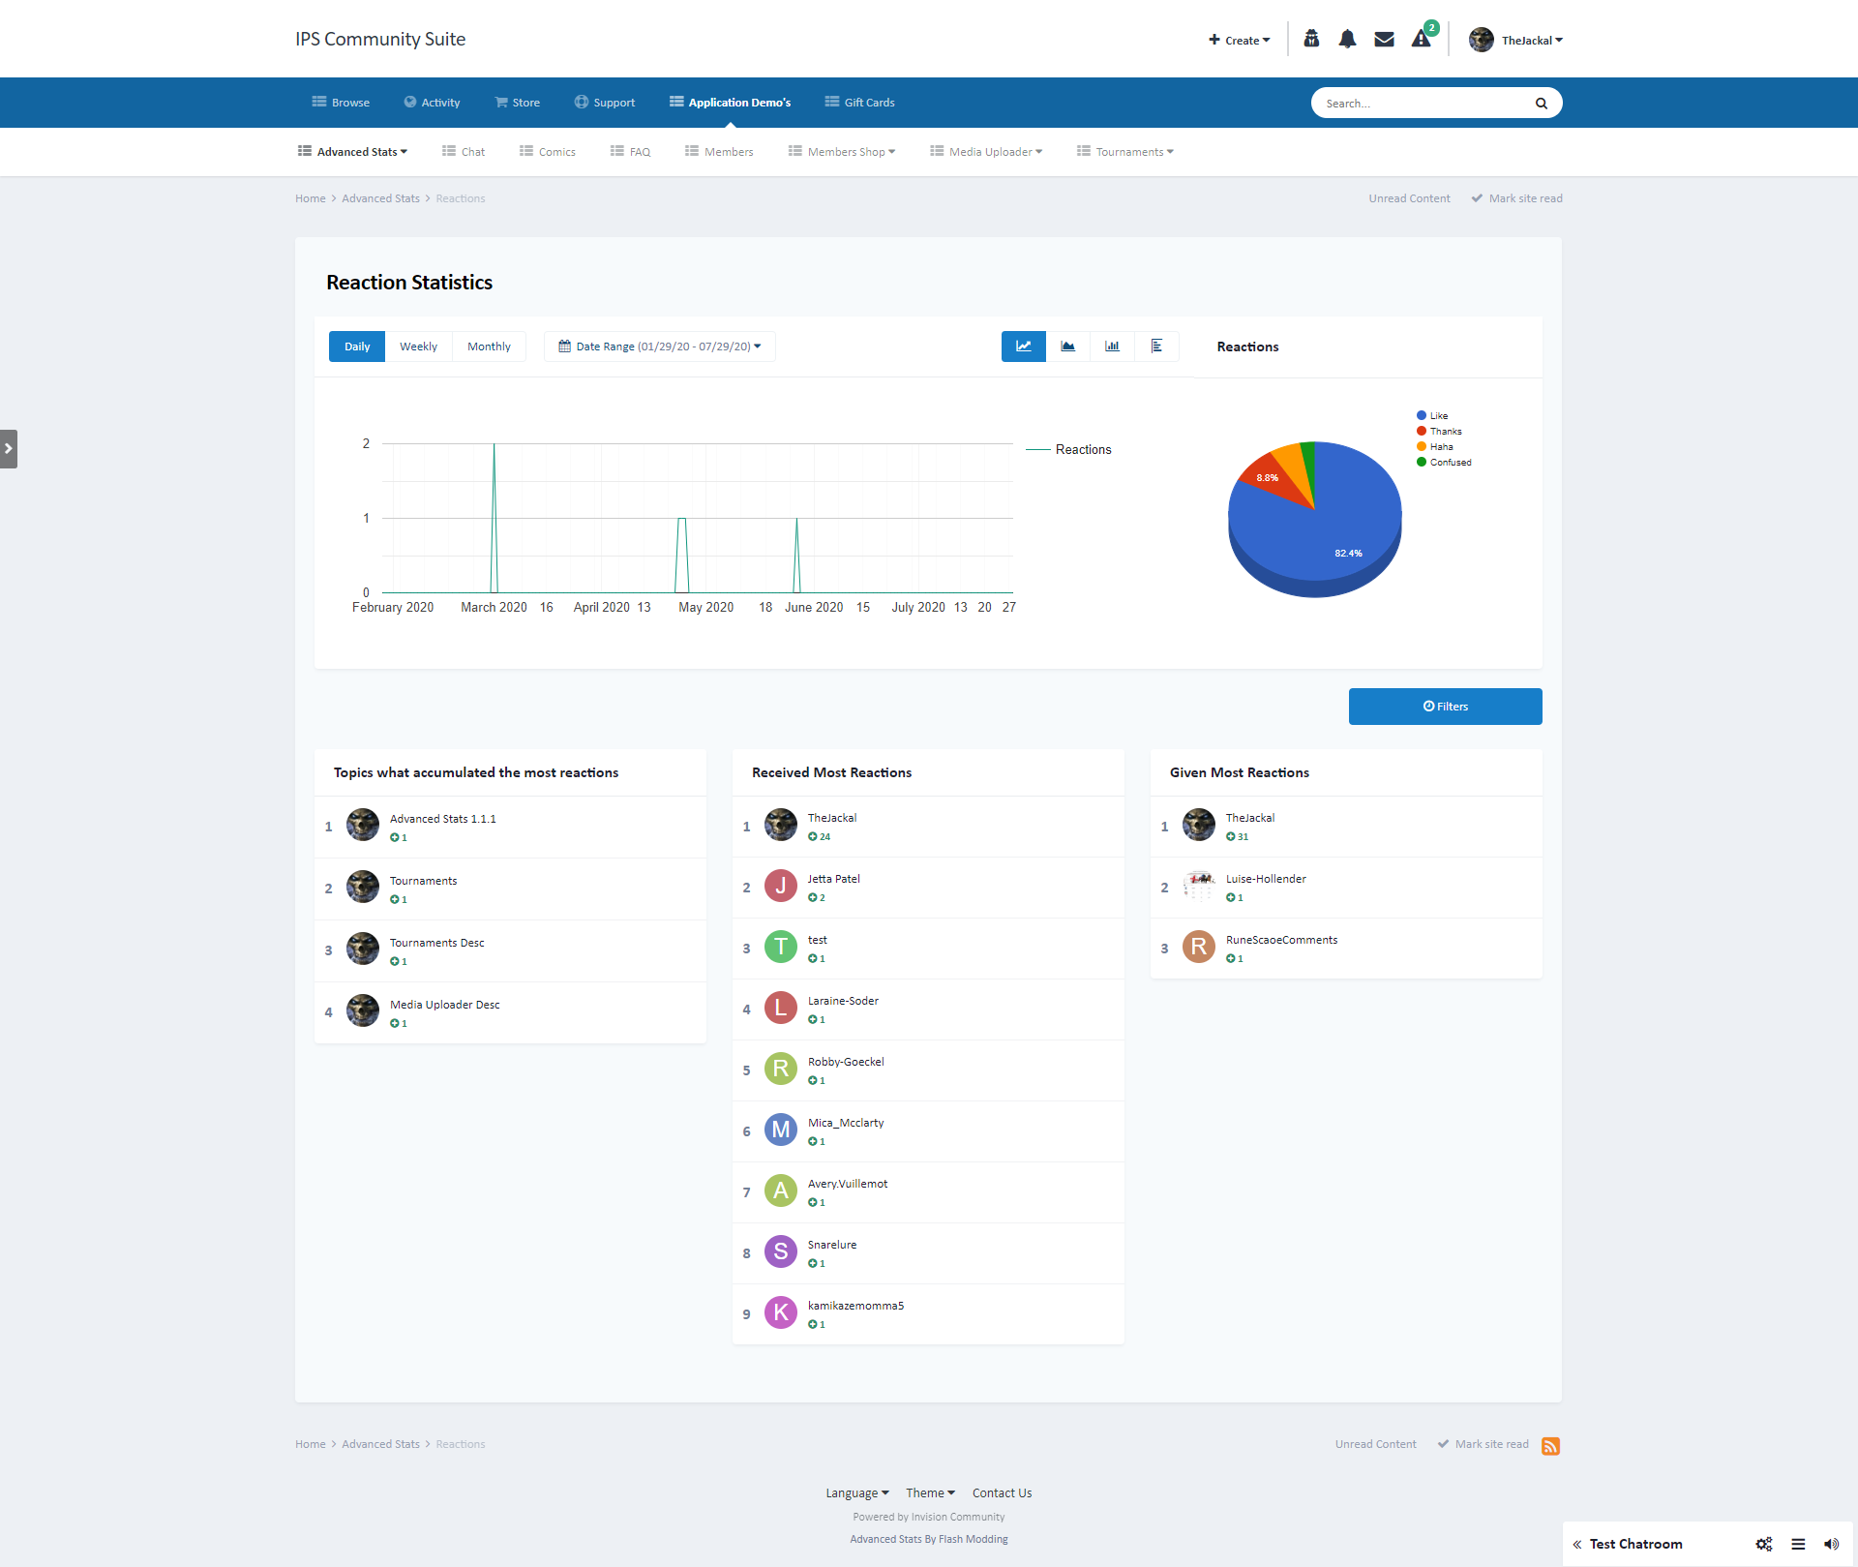Expand the TheJackal user menu
This screenshot has height=1567, width=1858.
coord(1516,40)
